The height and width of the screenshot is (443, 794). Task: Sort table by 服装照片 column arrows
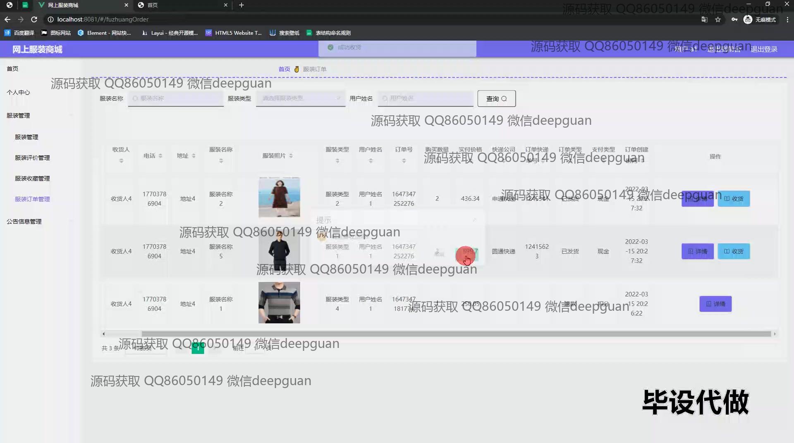point(291,156)
